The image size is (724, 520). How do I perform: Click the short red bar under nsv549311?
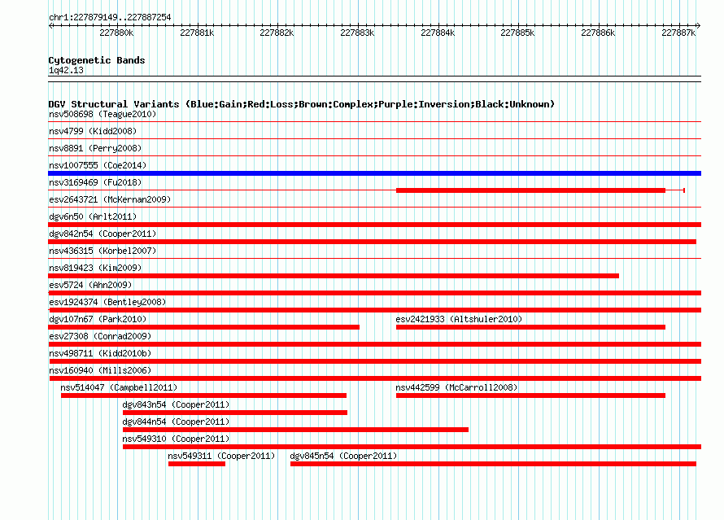tap(197, 464)
